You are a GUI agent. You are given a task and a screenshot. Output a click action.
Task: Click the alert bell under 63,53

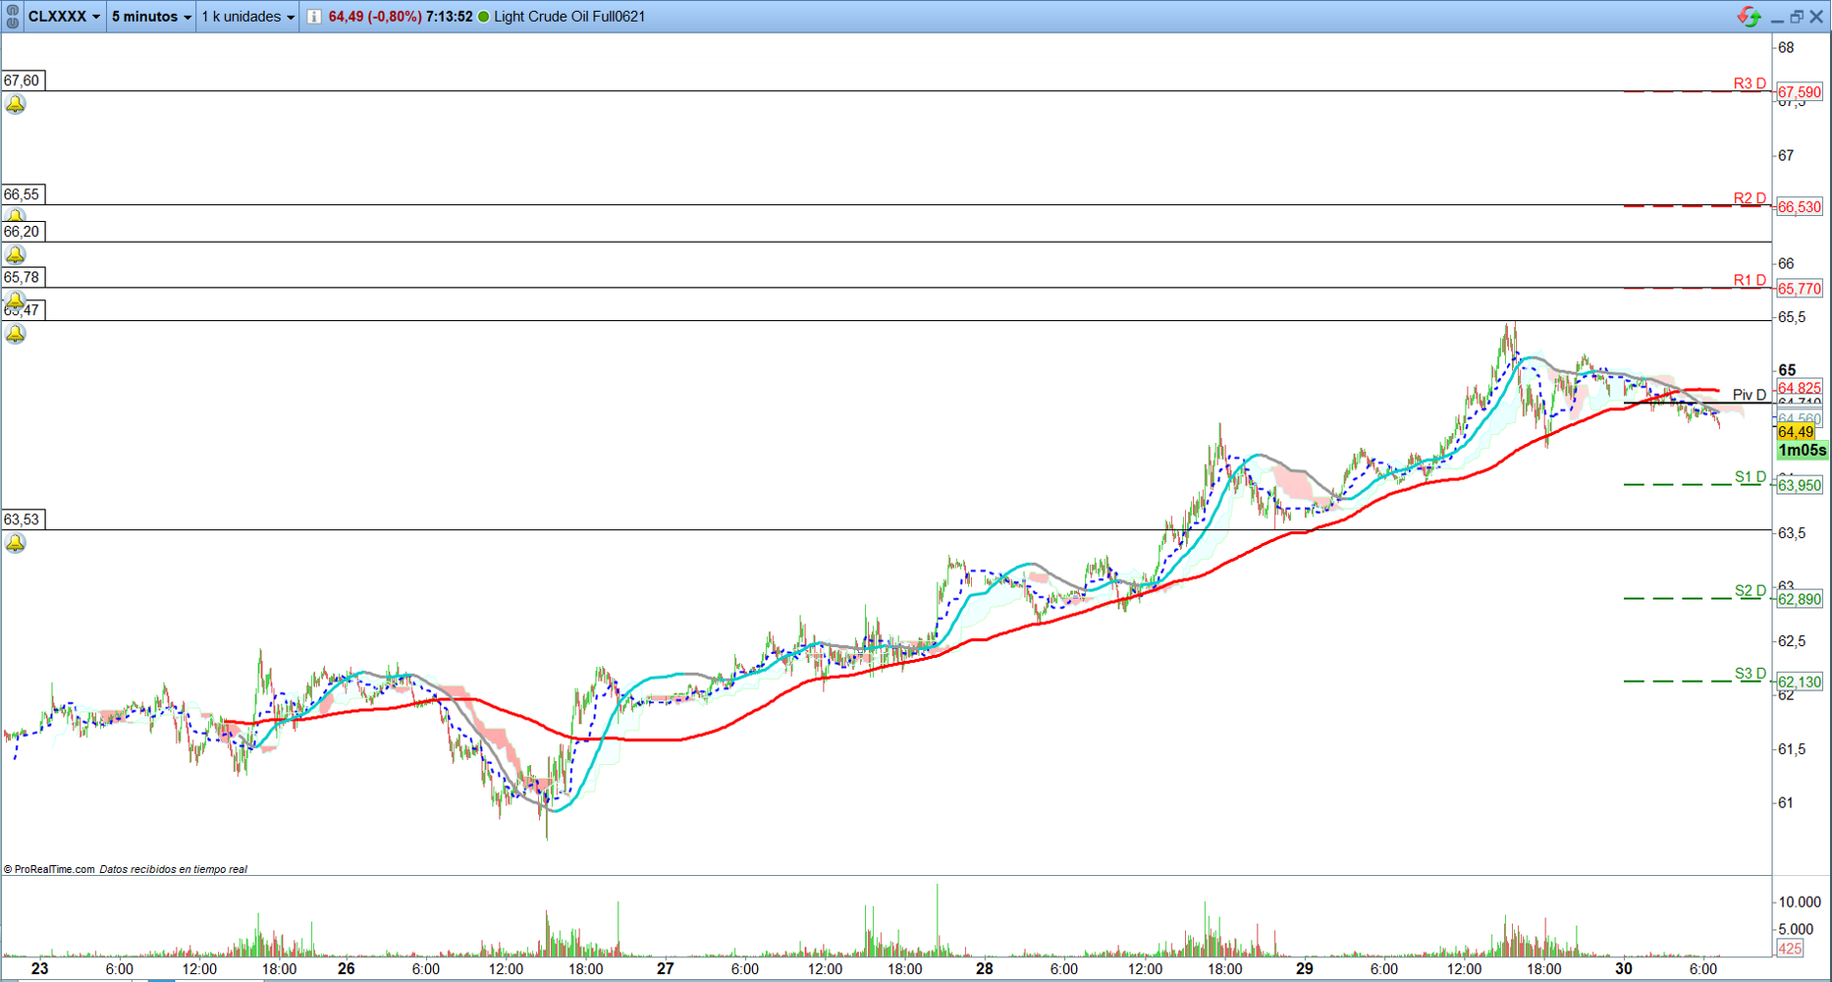(x=16, y=543)
